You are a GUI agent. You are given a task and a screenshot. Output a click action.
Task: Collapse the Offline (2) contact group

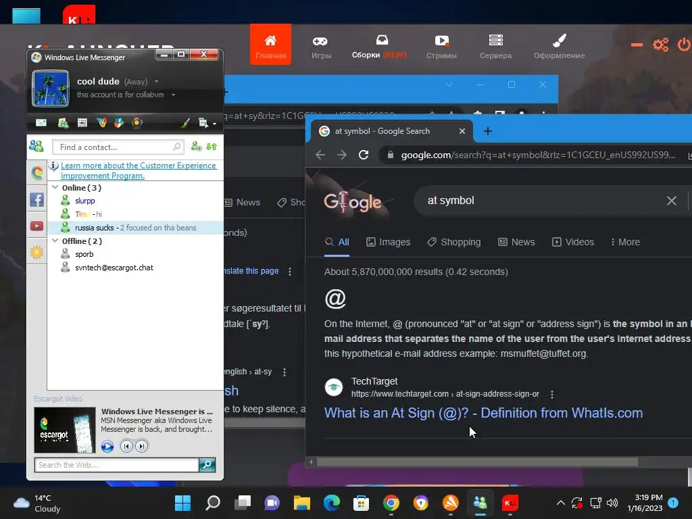55,241
